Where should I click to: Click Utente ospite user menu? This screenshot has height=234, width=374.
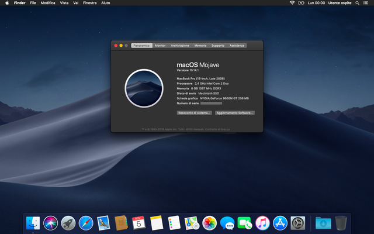(x=340, y=3)
